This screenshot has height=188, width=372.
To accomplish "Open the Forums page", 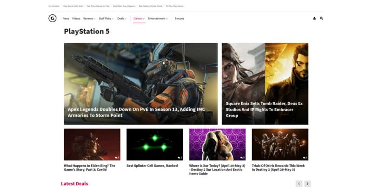I will pos(179,19).
